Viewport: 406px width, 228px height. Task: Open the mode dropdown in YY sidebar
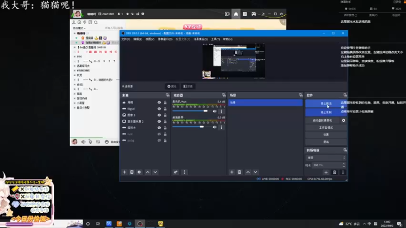point(79,28)
